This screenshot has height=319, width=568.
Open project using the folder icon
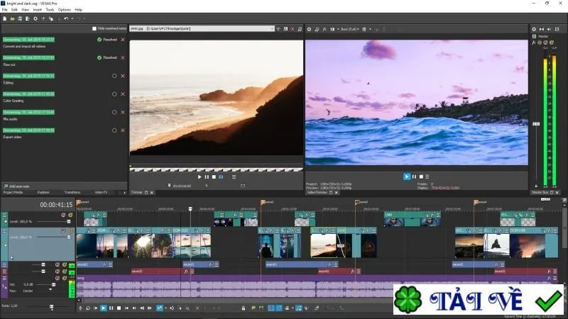coord(12,19)
